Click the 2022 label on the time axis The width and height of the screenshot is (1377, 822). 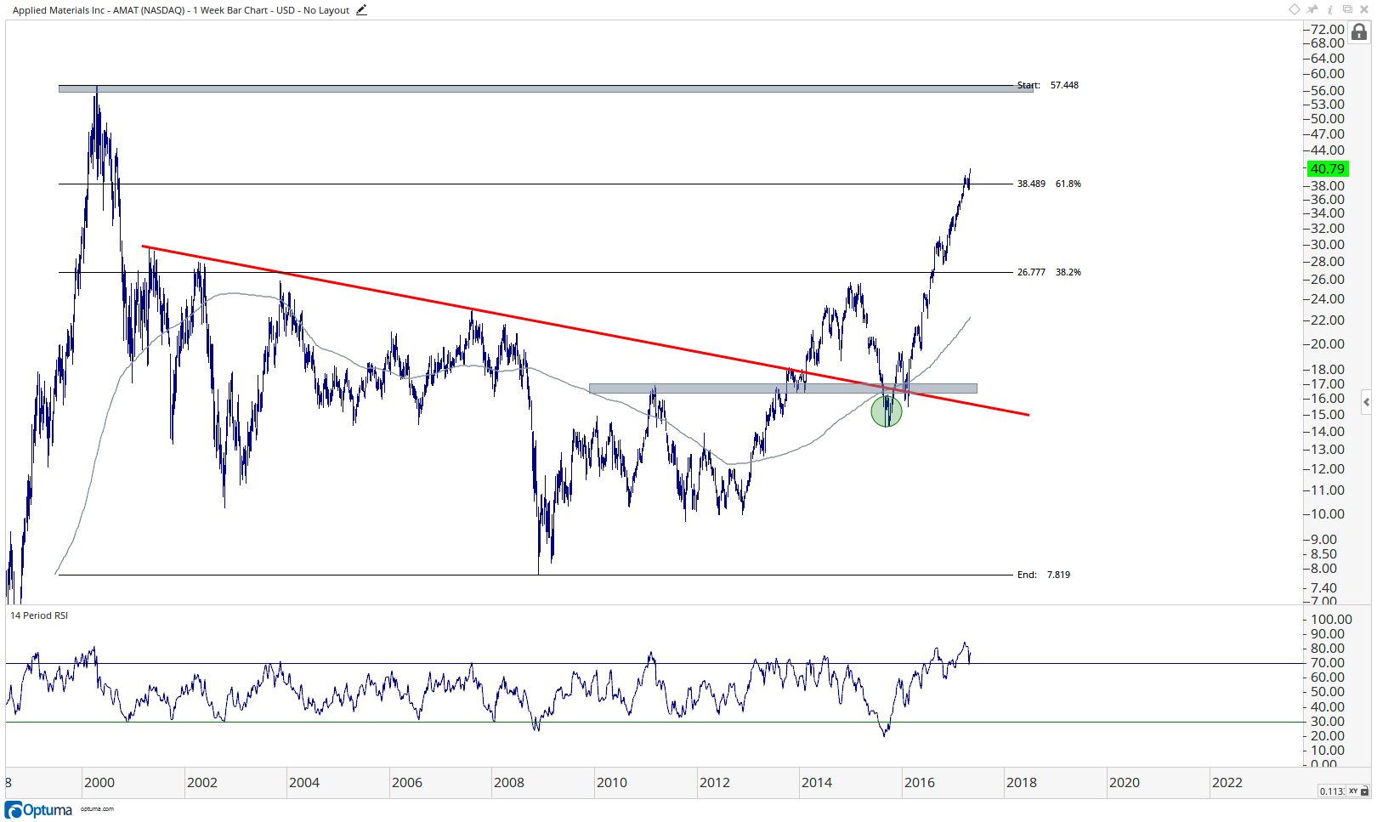[1227, 783]
